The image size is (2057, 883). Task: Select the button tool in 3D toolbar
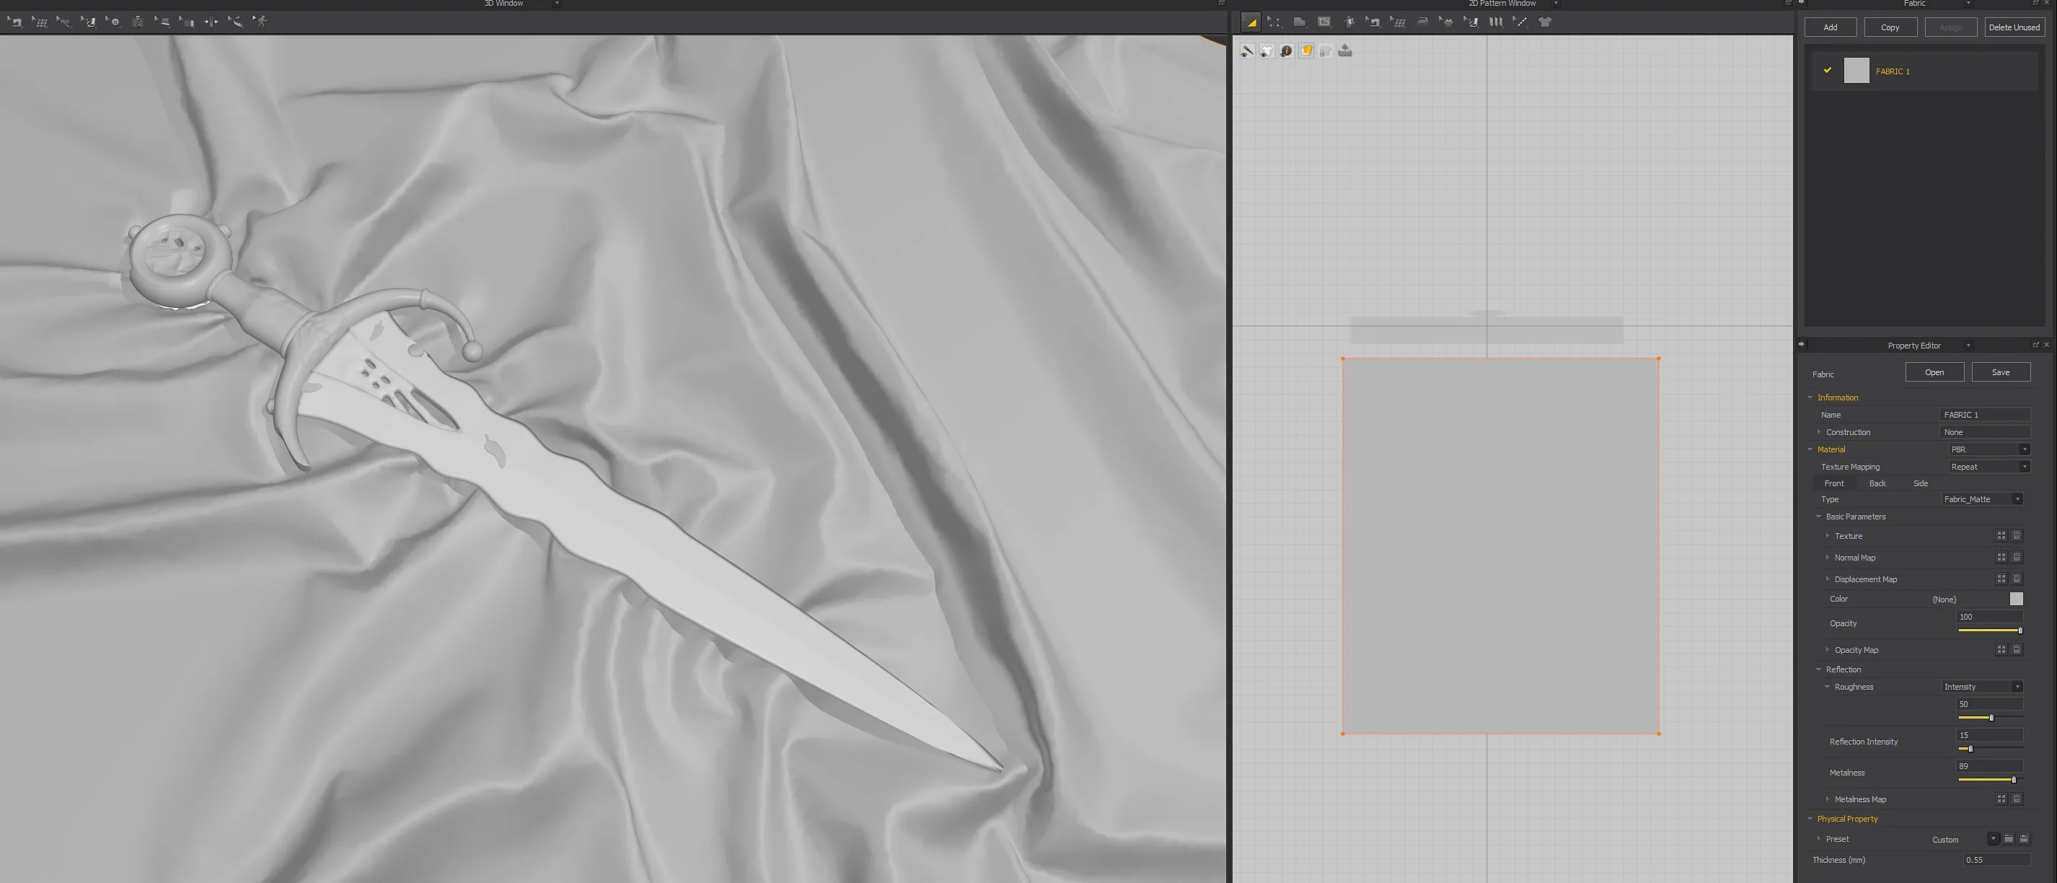coord(113,22)
